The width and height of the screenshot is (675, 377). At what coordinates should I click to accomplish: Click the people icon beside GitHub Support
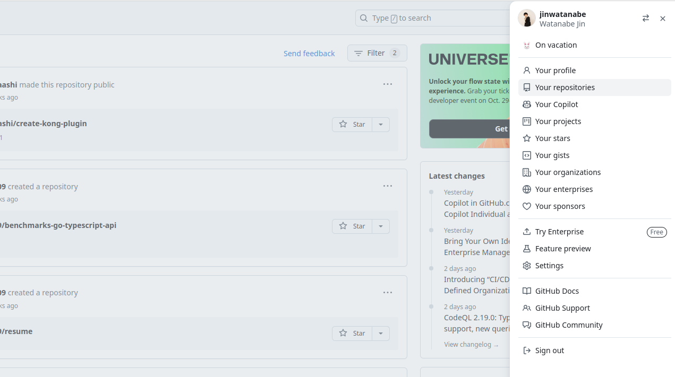click(527, 308)
